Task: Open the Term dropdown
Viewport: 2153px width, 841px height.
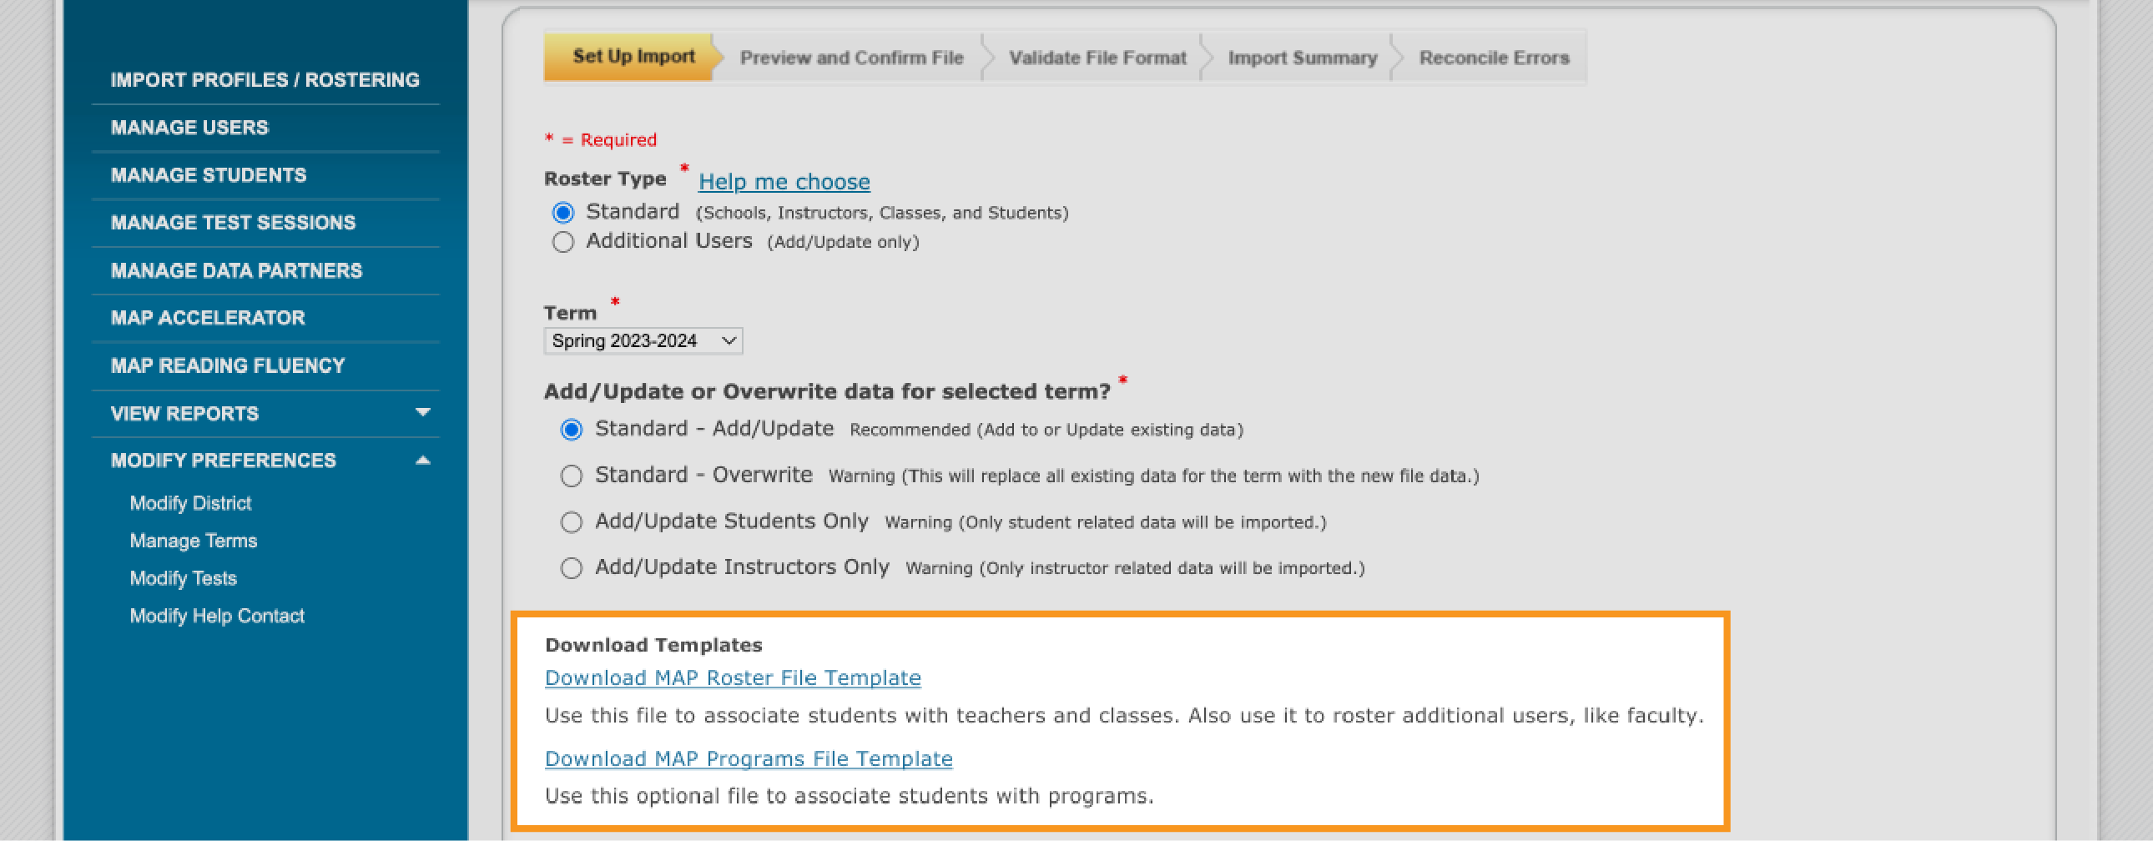Action: pyautogui.click(x=643, y=341)
